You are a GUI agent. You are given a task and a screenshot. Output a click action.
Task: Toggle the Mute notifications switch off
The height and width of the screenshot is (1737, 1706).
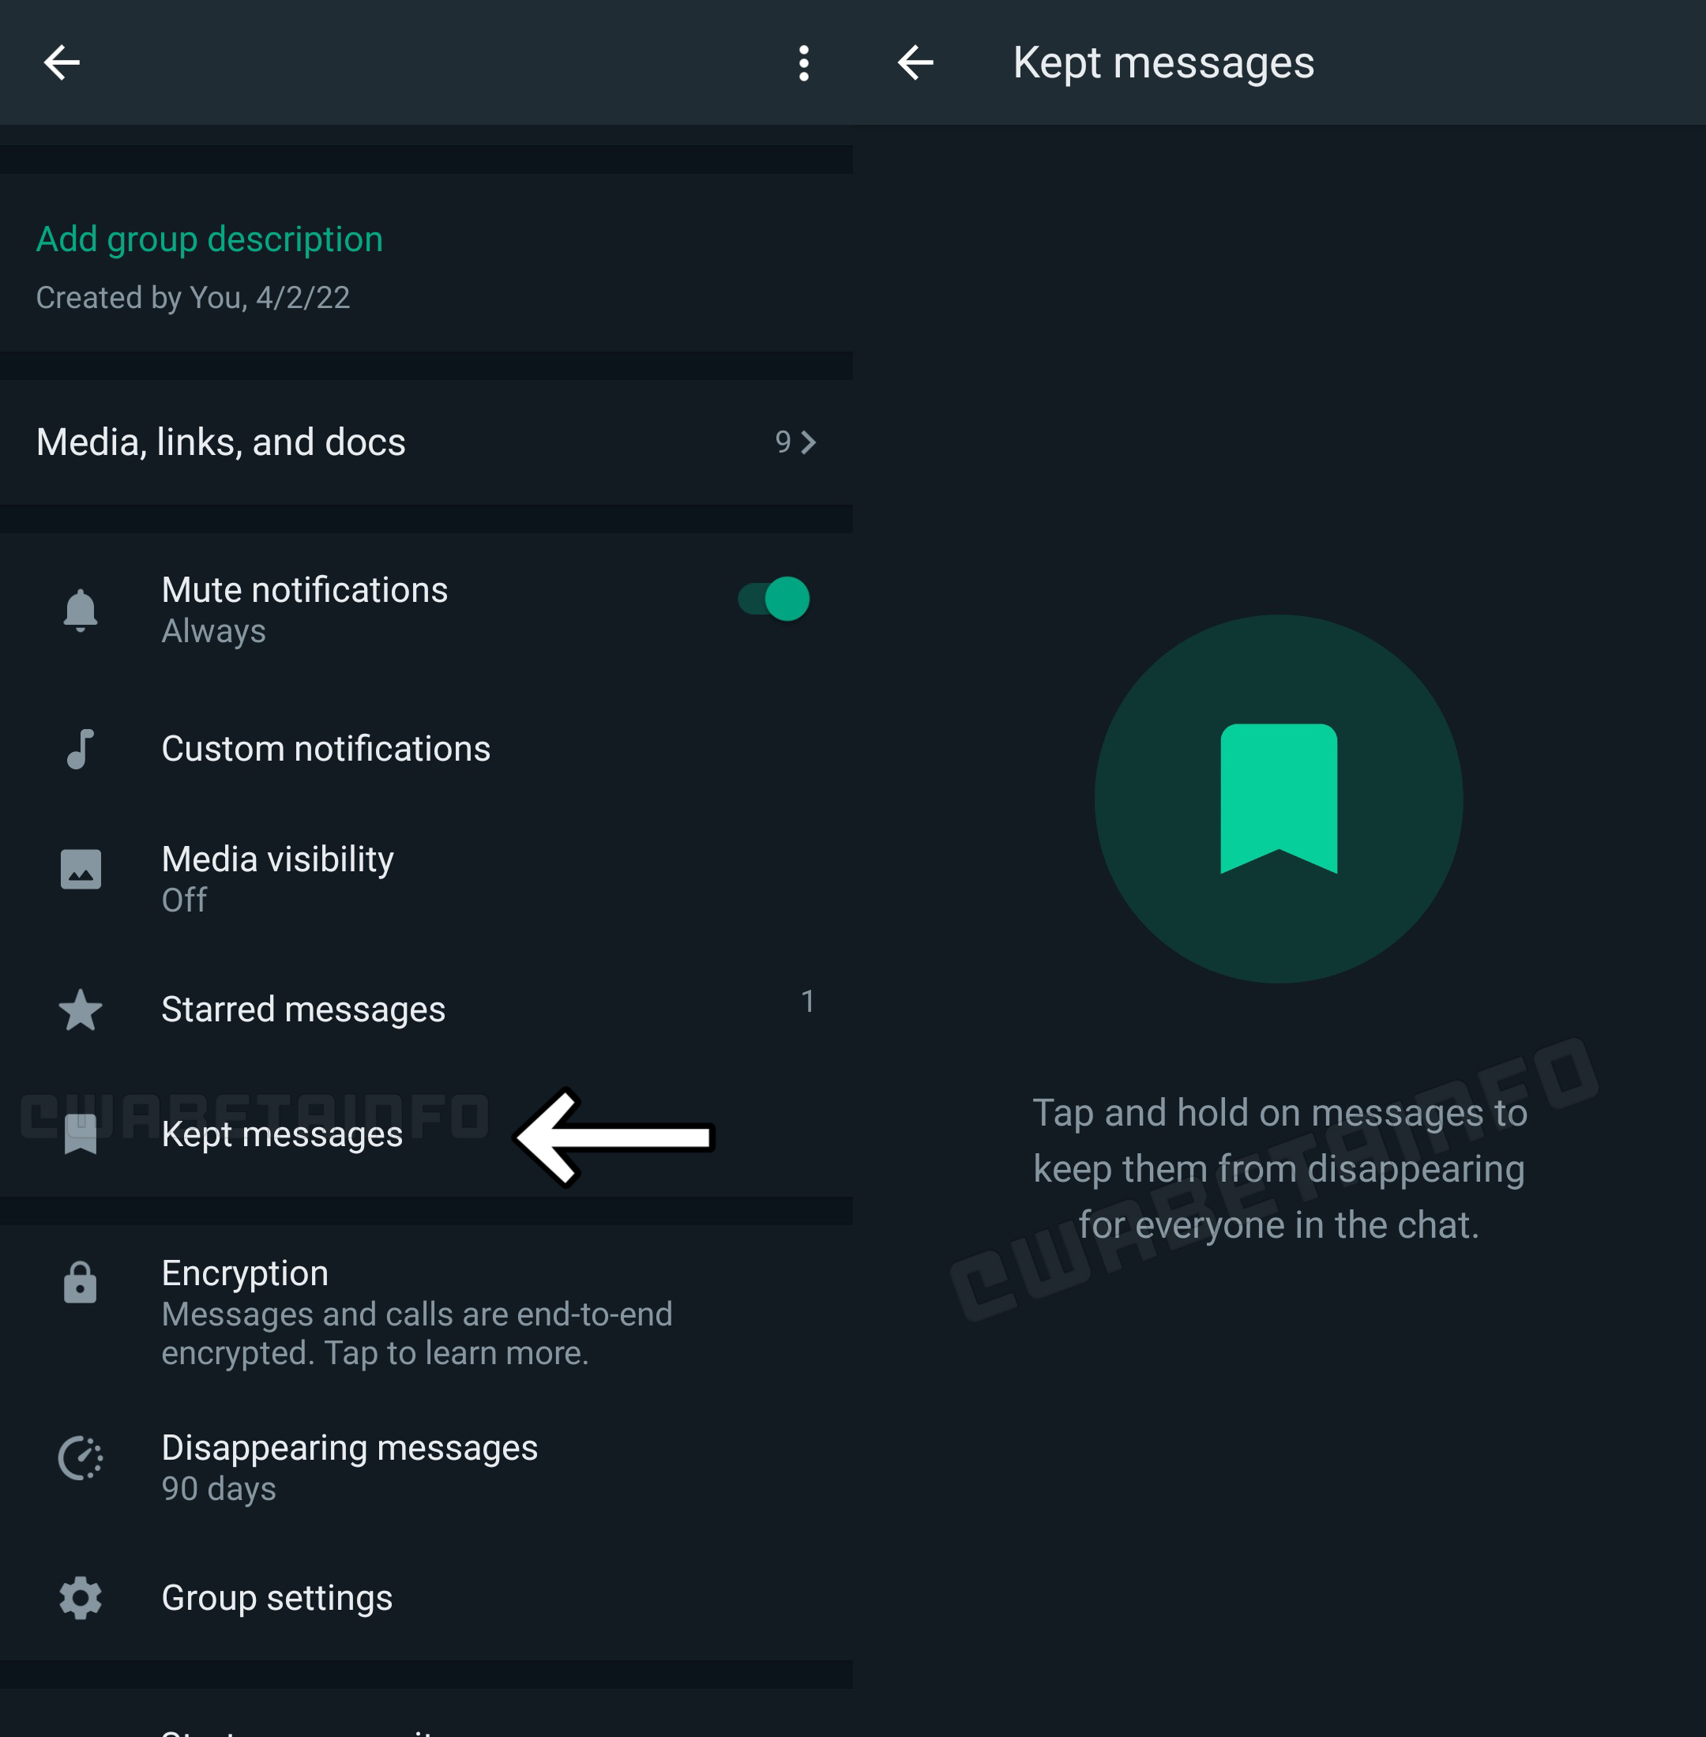tap(774, 599)
